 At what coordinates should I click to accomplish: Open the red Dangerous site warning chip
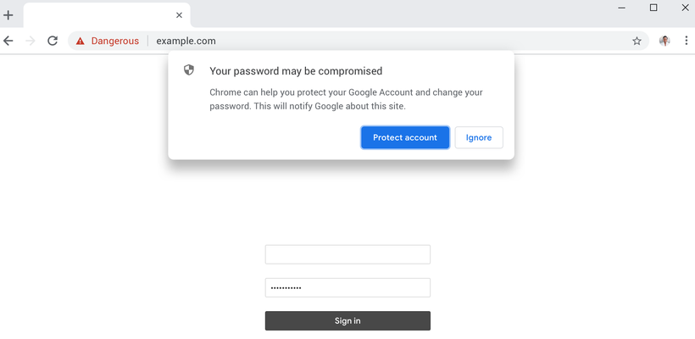click(108, 42)
